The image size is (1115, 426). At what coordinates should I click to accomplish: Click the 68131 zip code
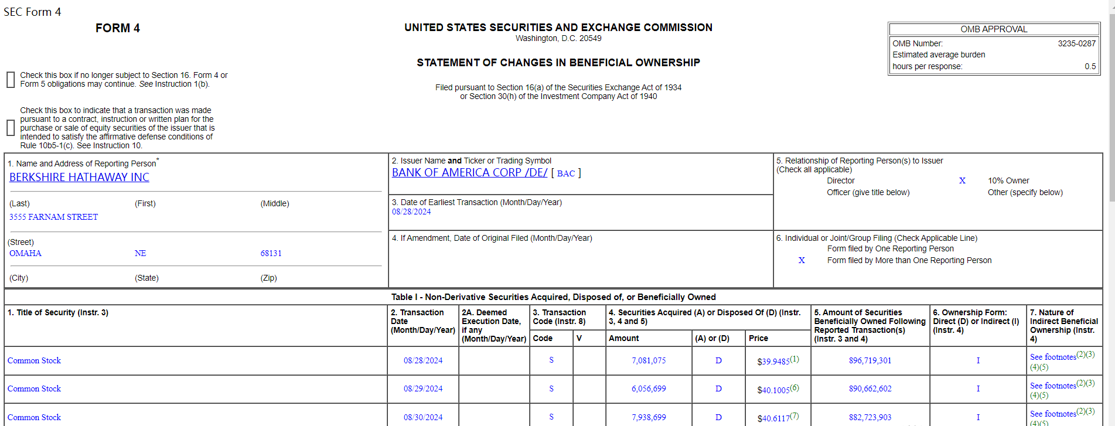click(271, 253)
